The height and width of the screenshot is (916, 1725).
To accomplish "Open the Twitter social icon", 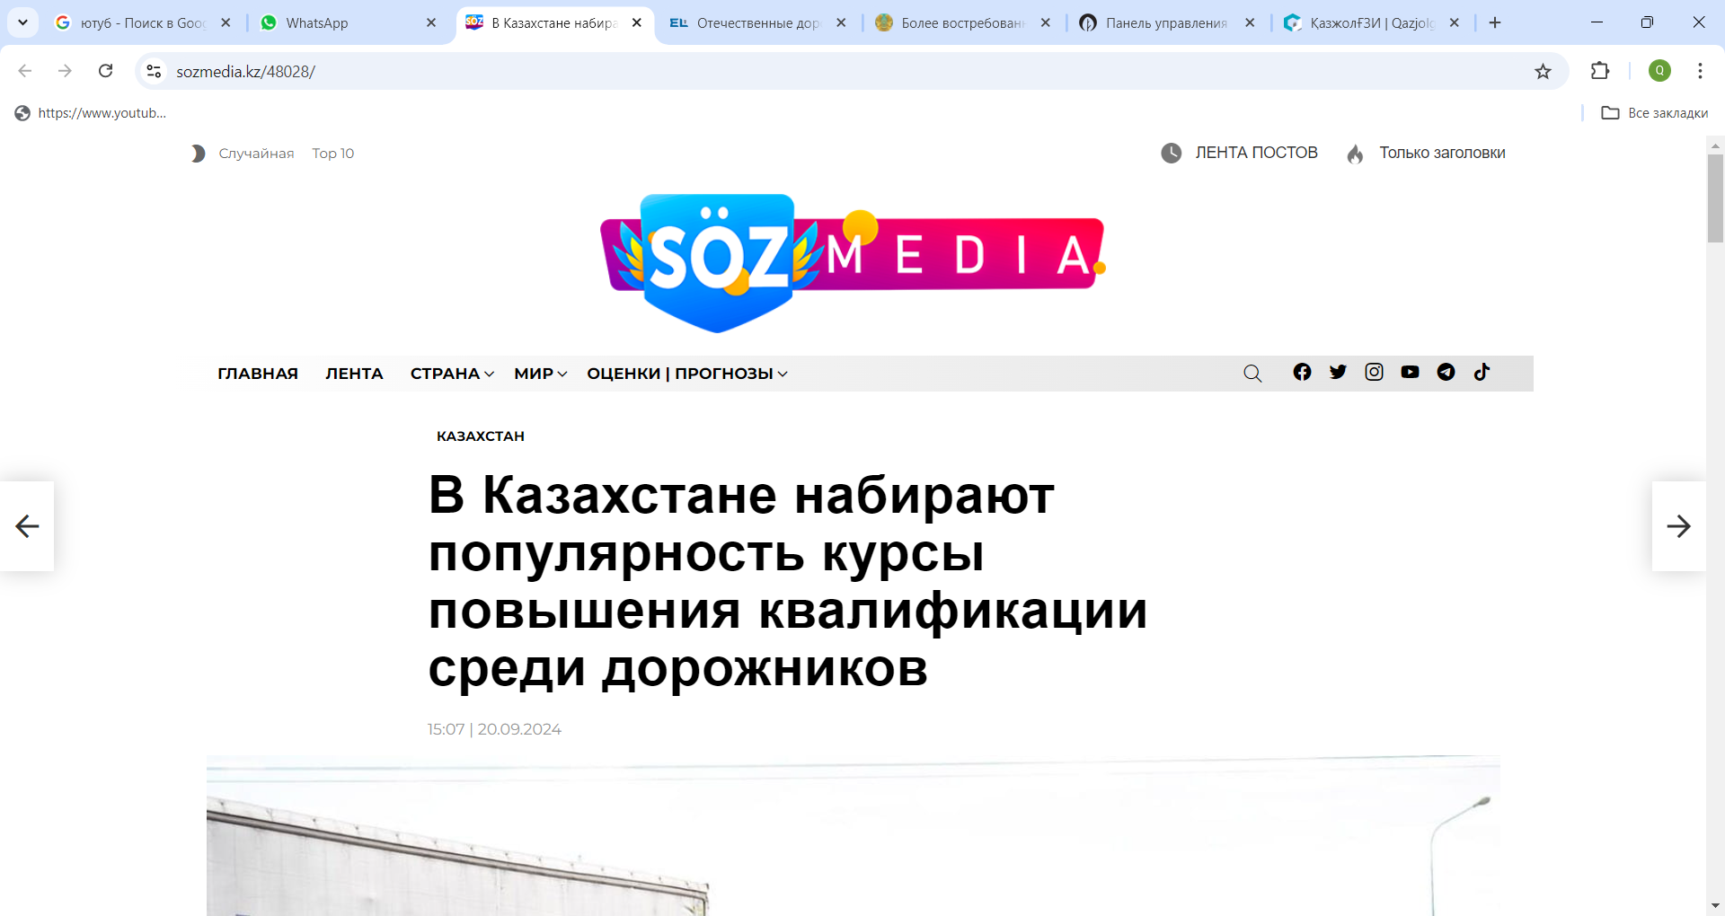I will coord(1338,373).
